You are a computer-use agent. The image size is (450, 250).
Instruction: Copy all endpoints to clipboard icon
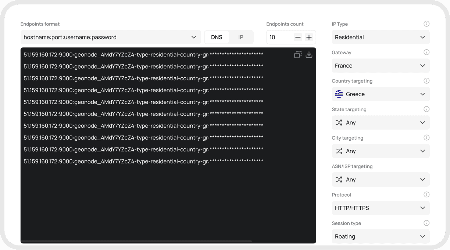pos(298,54)
